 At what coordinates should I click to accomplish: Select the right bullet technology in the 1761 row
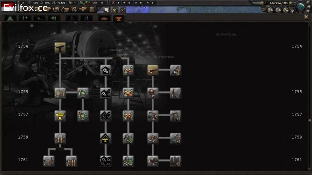tap(71, 161)
